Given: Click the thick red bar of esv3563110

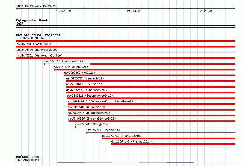Looking at the screenshot, I should tap(163, 64).
